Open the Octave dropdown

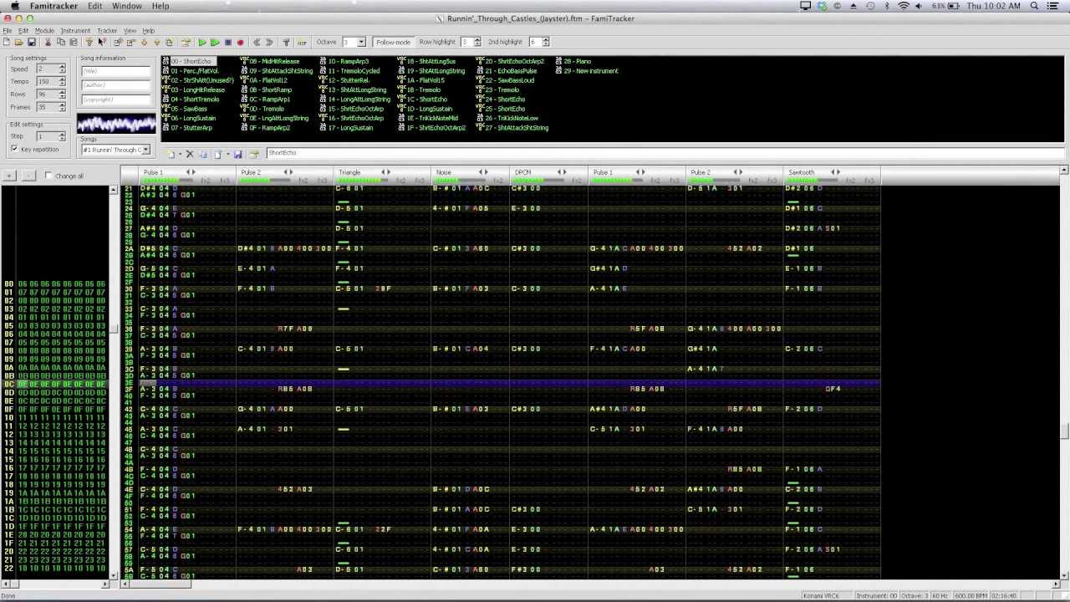pos(361,42)
